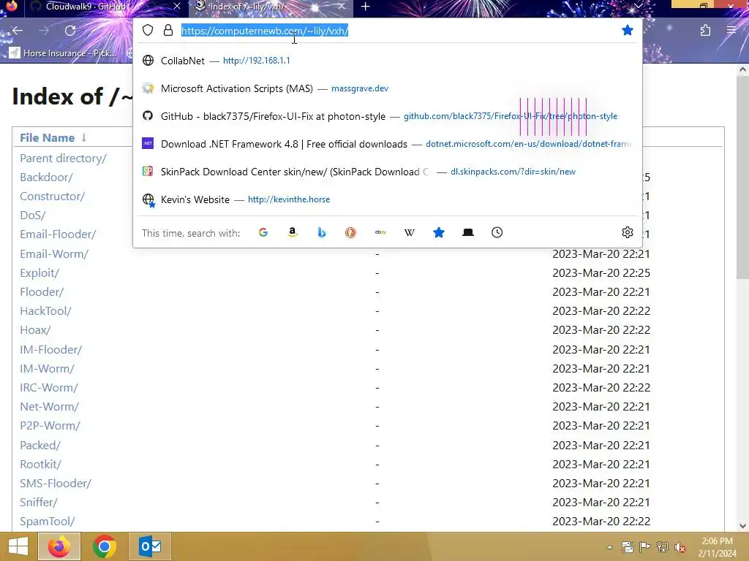Screen dimensions: 749x561
Task: Open the SMS-Flooder/ folder
Action: point(56,484)
